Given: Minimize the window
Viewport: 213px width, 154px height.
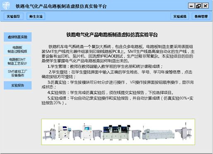Looking at the screenshot, I should tap(191, 6).
